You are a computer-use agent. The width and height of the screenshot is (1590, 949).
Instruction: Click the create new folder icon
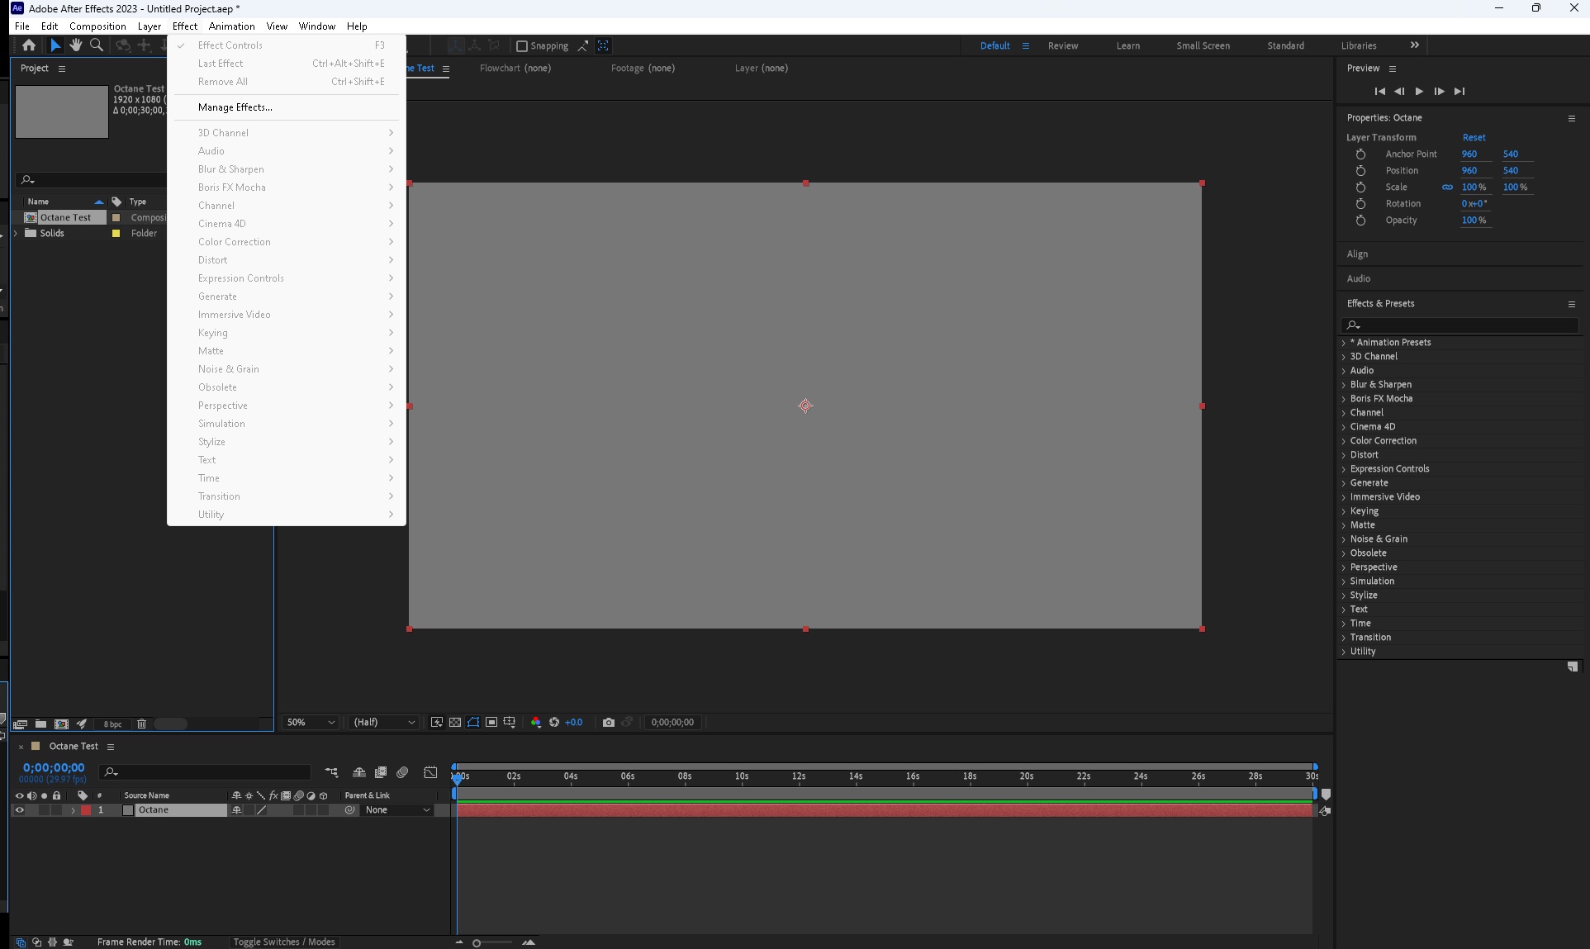(40, 724)
